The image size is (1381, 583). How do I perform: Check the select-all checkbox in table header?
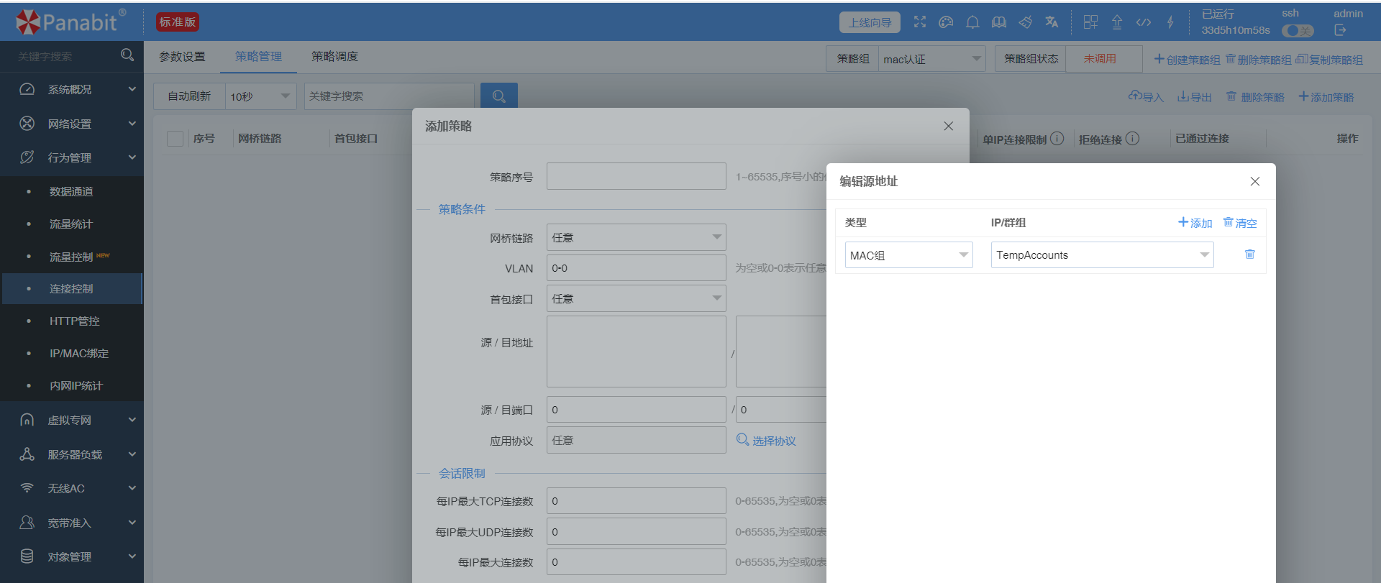point(175,139)
